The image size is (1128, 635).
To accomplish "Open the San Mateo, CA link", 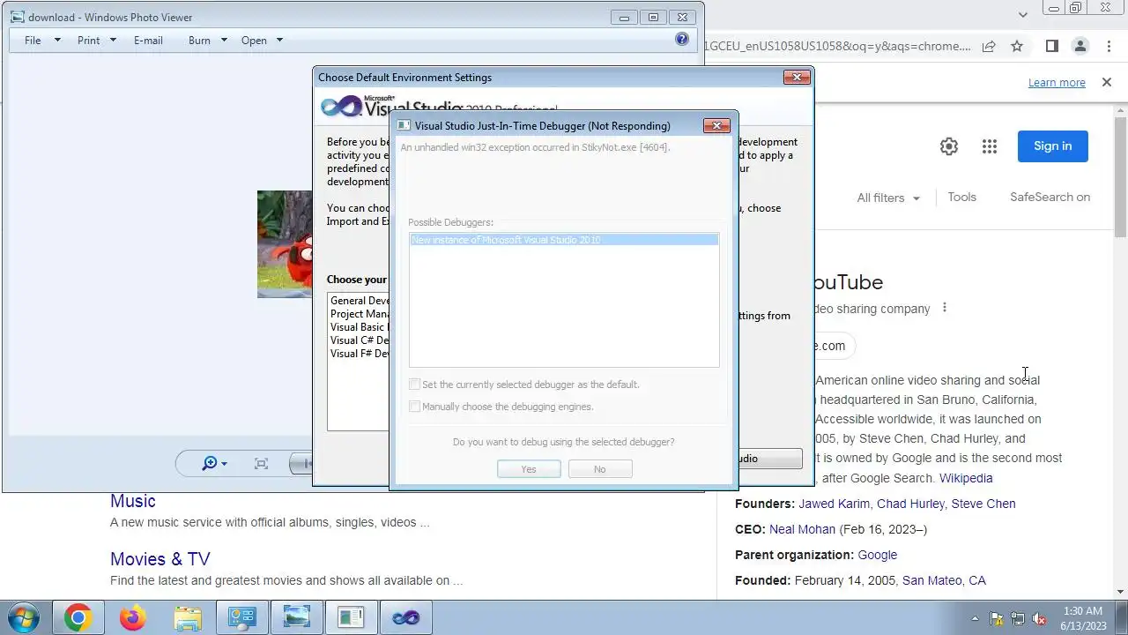I will coord(944,580).
